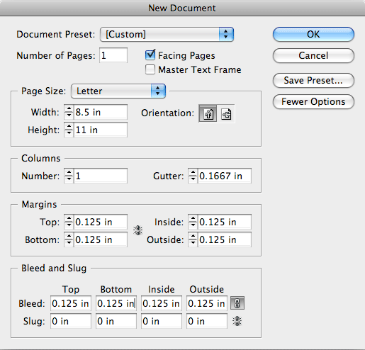
Task: Click the Slug Inside field
Action: tap(162, 321)
